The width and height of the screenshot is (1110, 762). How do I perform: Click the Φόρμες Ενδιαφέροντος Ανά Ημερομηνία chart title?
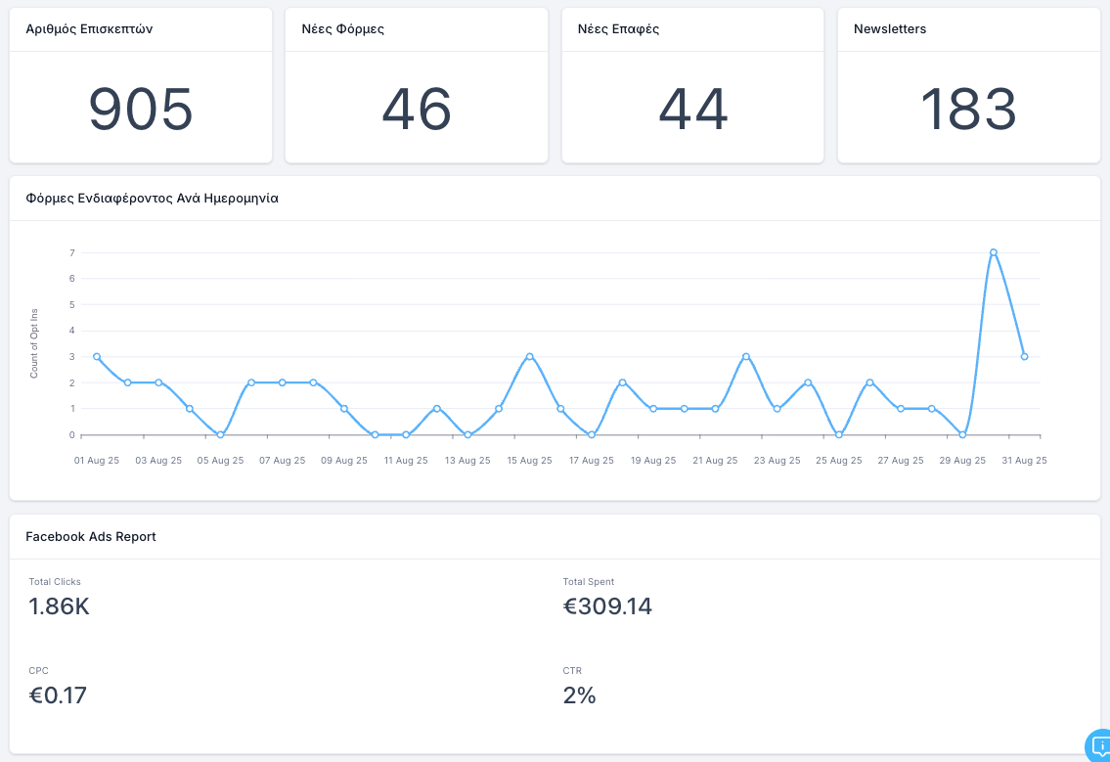[152, 199]
